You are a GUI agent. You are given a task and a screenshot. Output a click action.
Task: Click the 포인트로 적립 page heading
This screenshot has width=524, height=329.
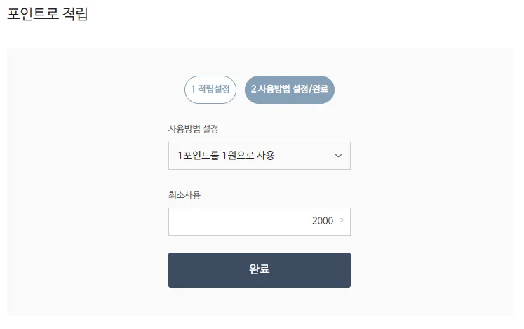(x=48, y=13)
